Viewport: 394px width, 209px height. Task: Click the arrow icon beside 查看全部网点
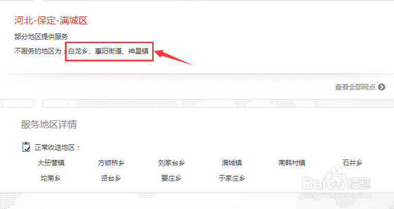click(x=382, y=87)
